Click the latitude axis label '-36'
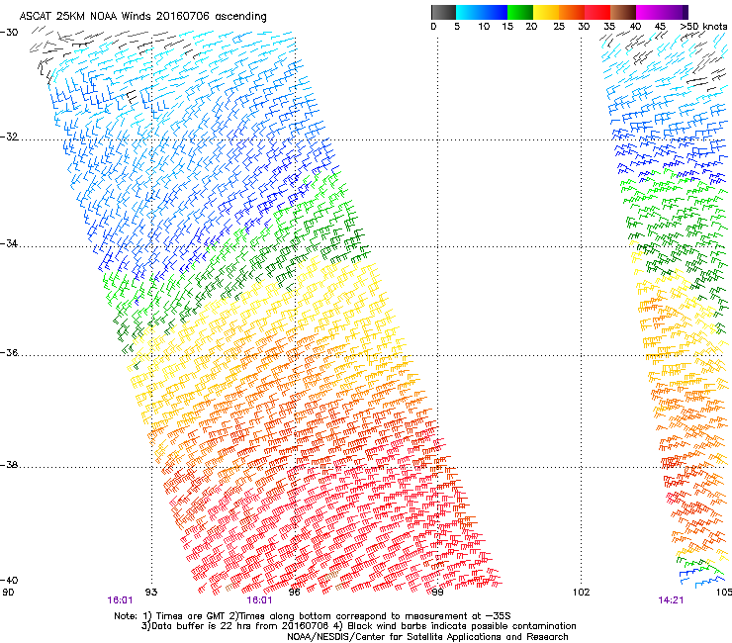Viewport: 732px width, 643px height. (9, 352)
